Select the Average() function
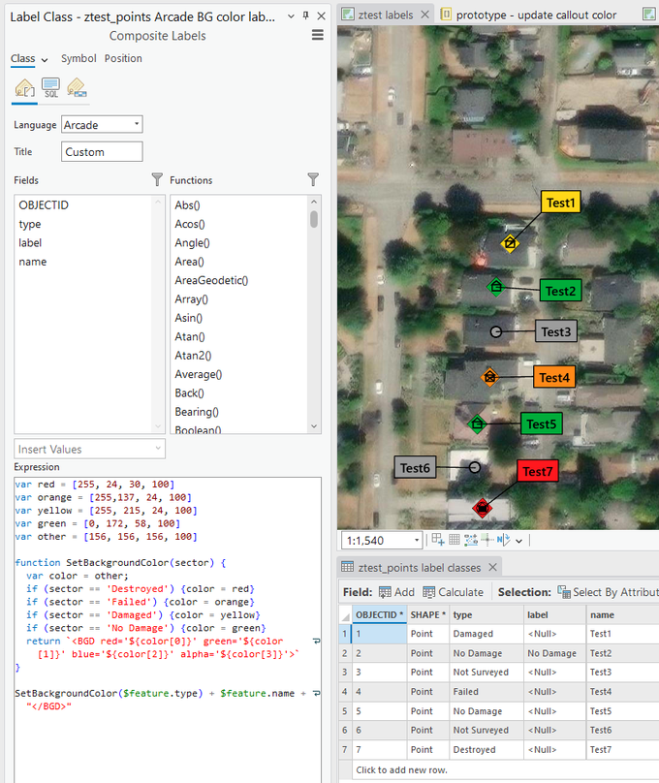 pyautogui.click(x=199, y=374)
